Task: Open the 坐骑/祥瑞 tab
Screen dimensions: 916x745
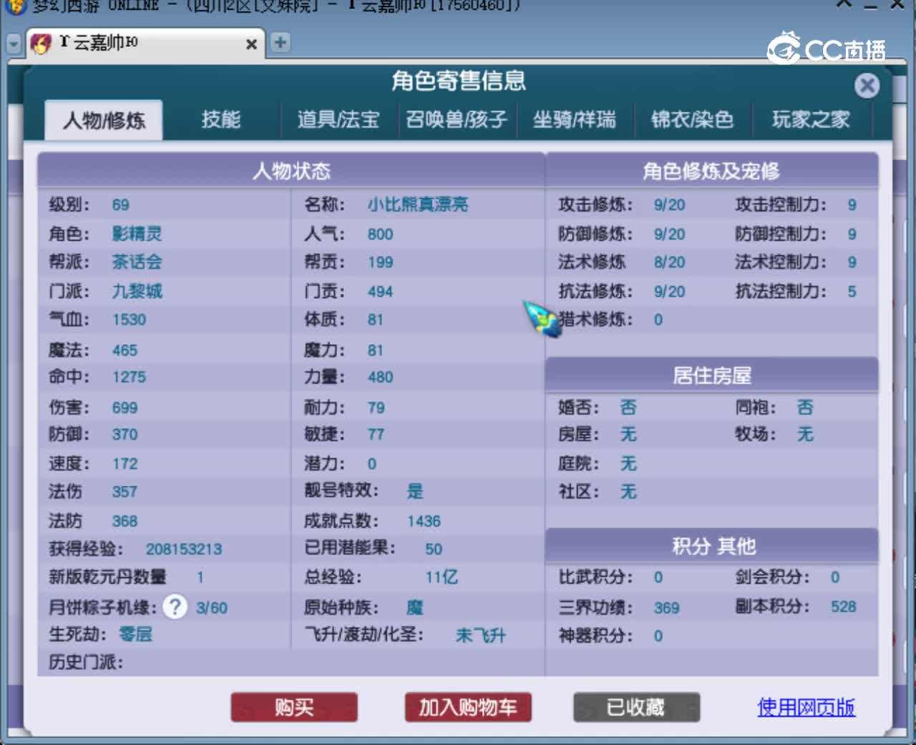Action: 575,119
